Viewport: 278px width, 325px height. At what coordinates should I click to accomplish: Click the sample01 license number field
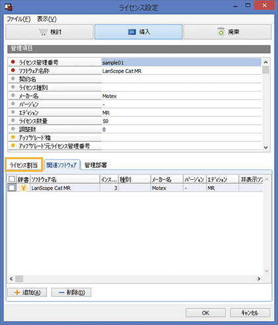coord(181,62)
